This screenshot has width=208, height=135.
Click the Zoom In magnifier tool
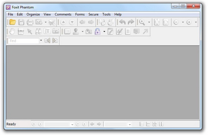142,22
